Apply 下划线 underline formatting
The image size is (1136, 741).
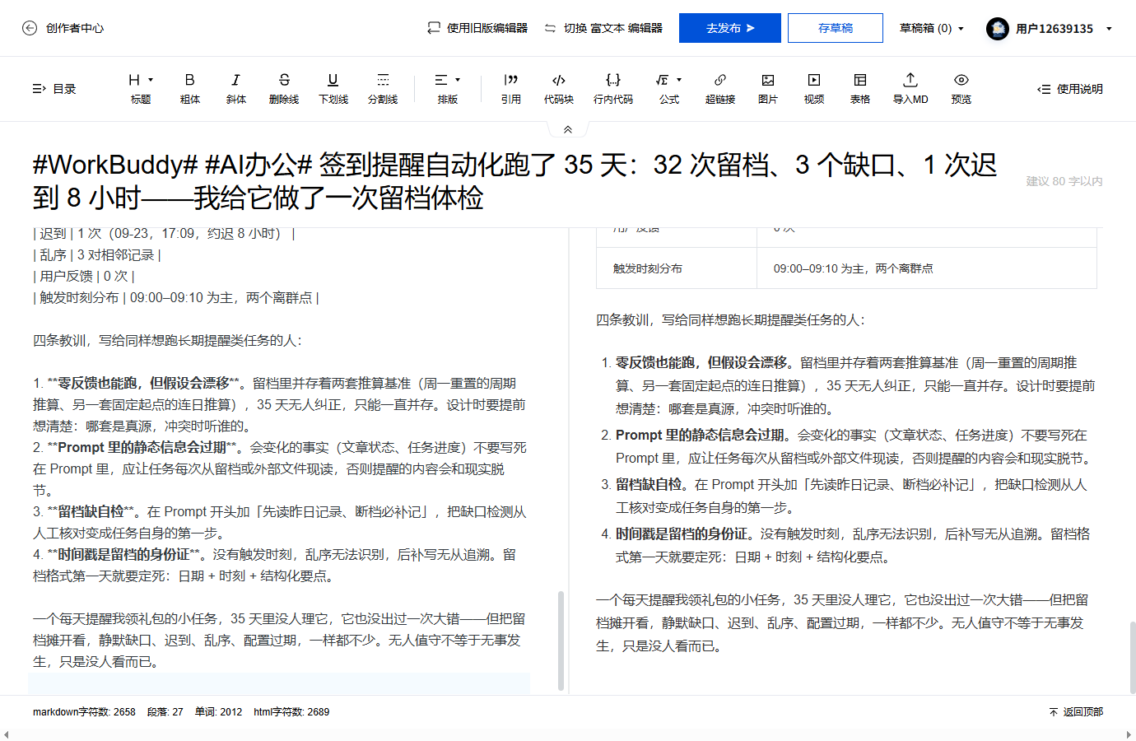tap(333, 88)
